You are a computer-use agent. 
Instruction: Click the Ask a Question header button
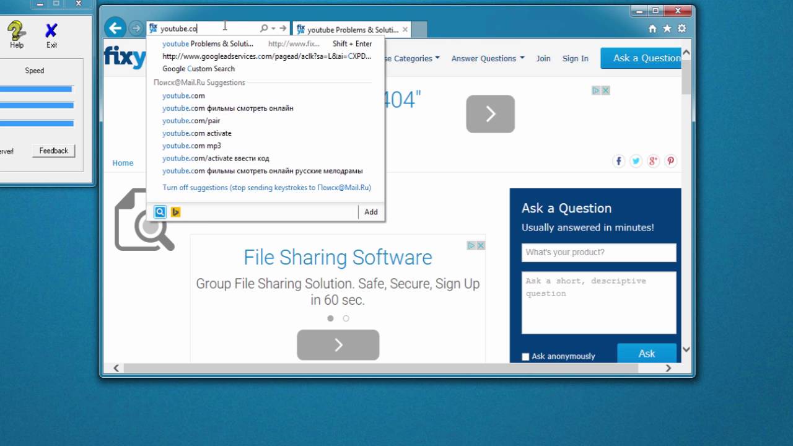click(641, 58)
